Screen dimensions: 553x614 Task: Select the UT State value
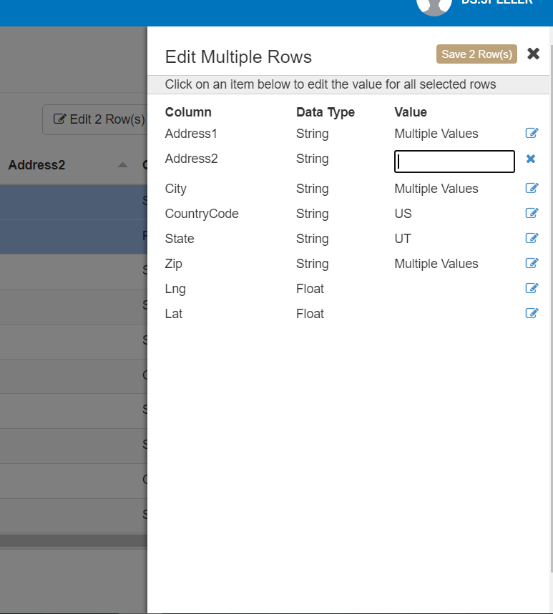click(x=403, y=239)
